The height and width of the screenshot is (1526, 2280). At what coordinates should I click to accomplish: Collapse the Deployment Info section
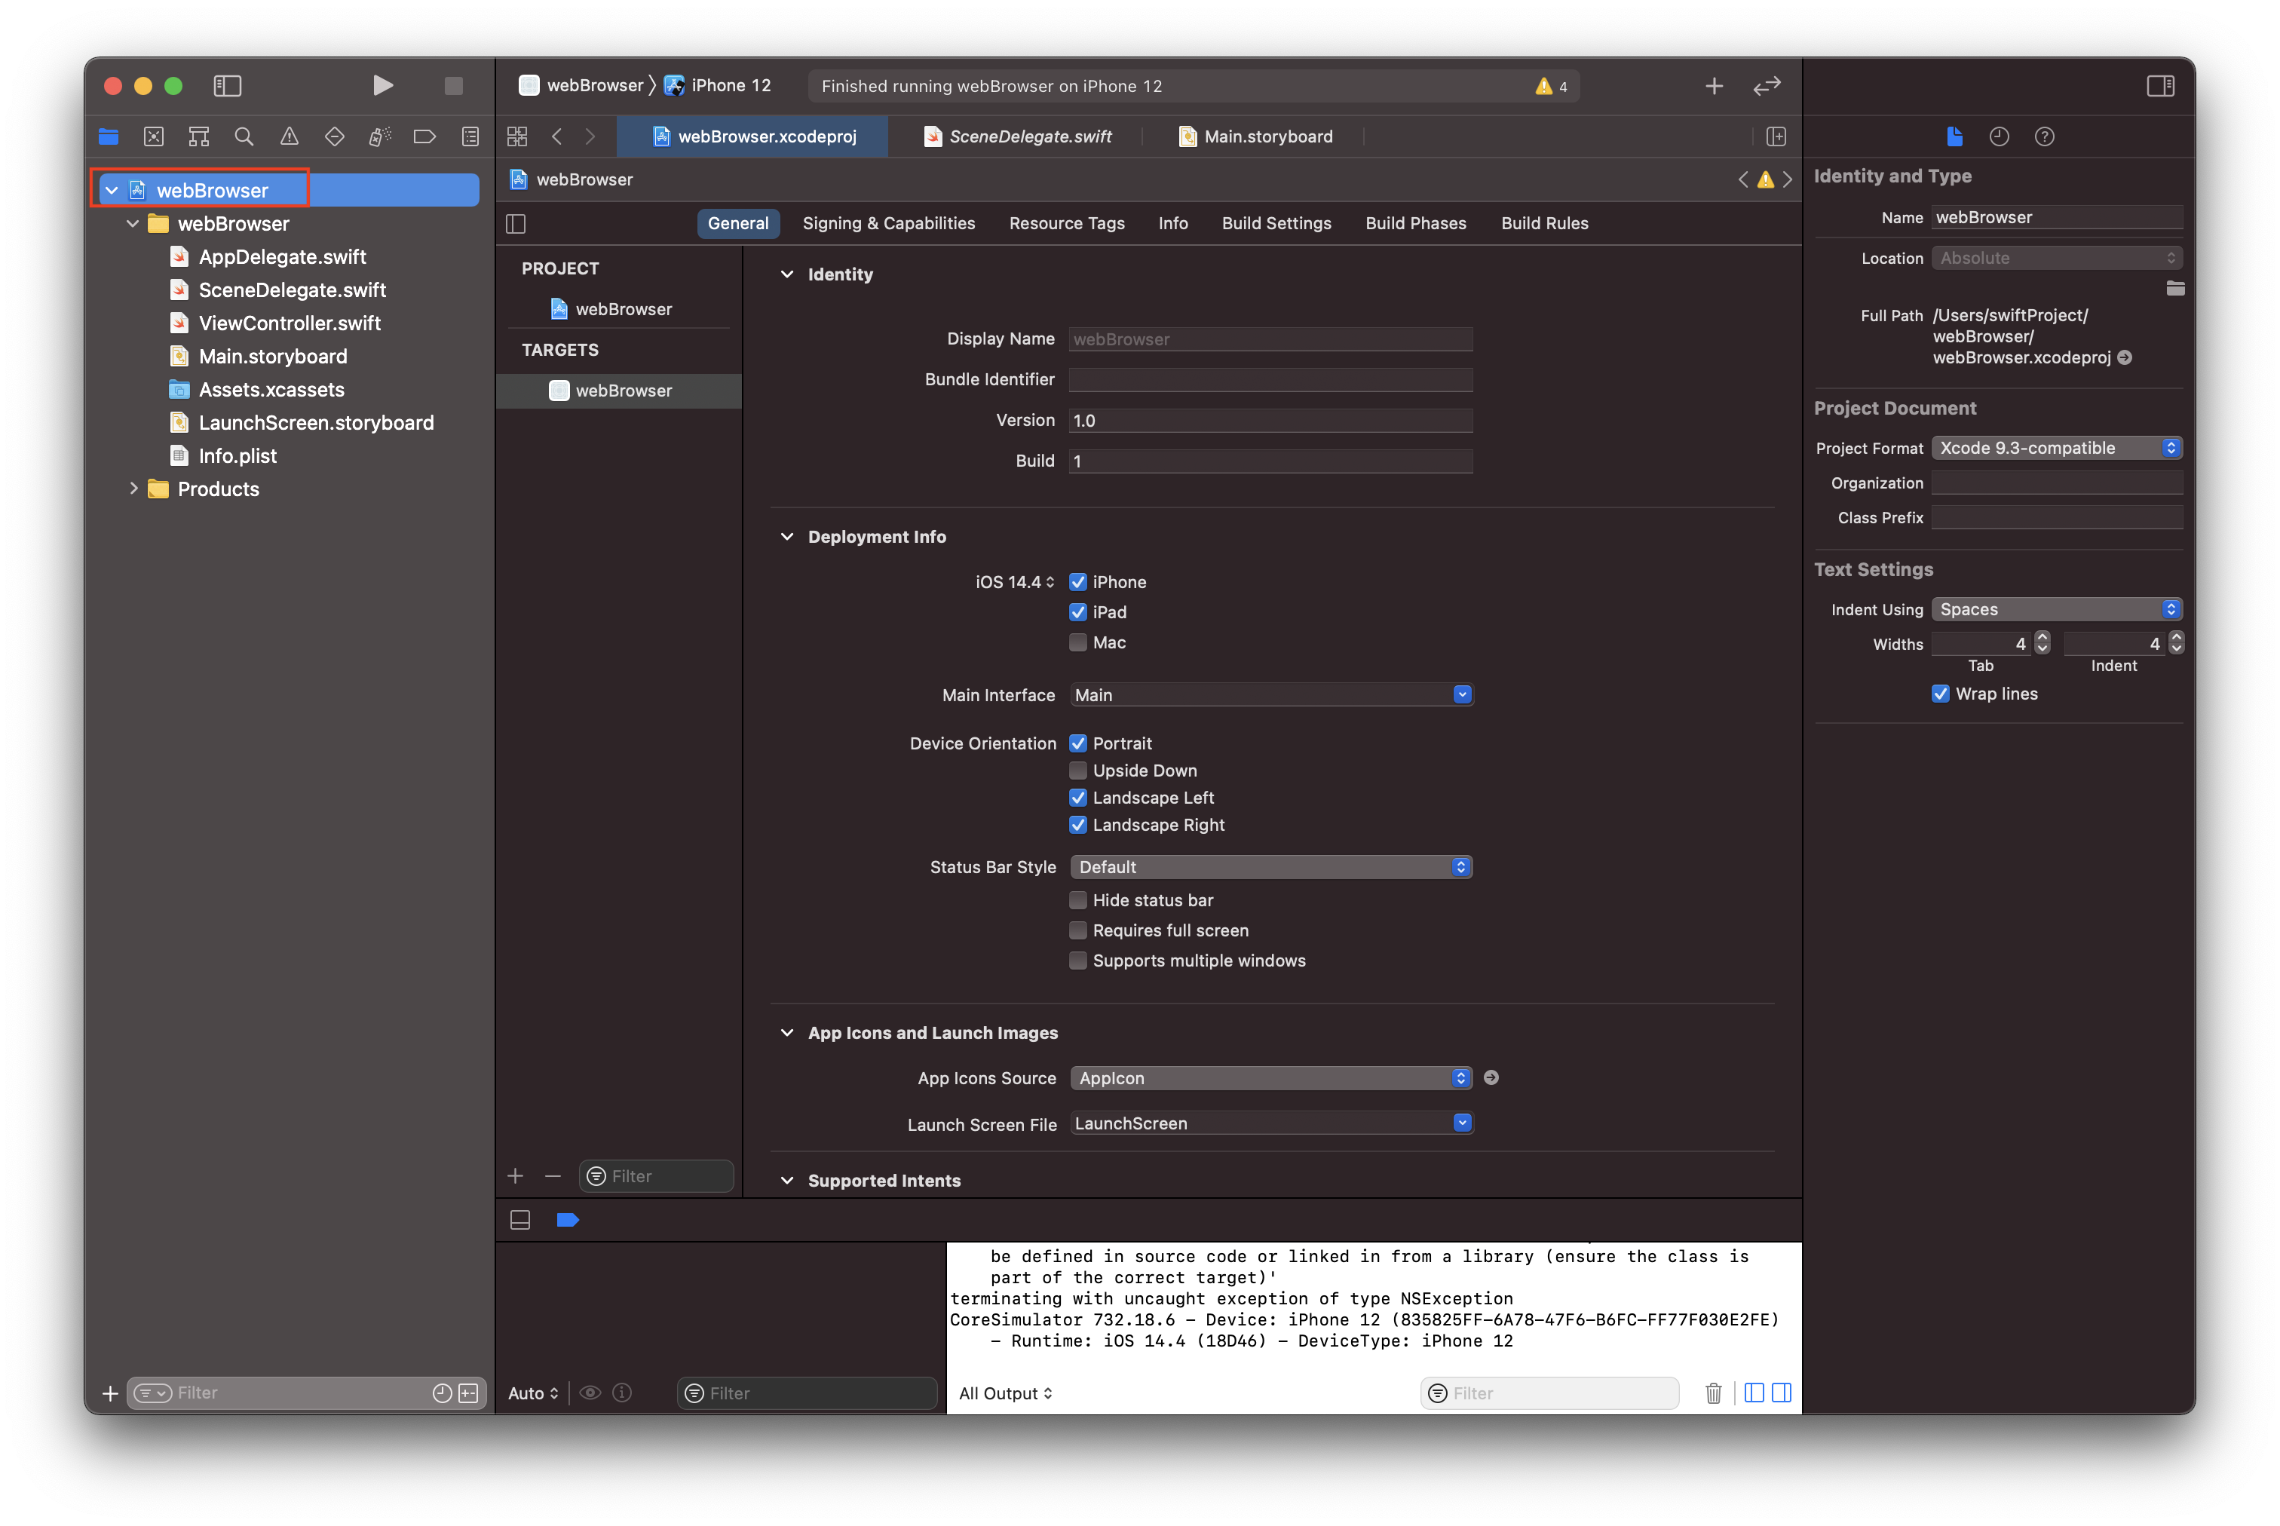[786, 538]
